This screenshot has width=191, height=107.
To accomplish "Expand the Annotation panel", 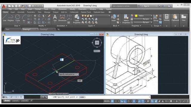I will tap(62, 26).
